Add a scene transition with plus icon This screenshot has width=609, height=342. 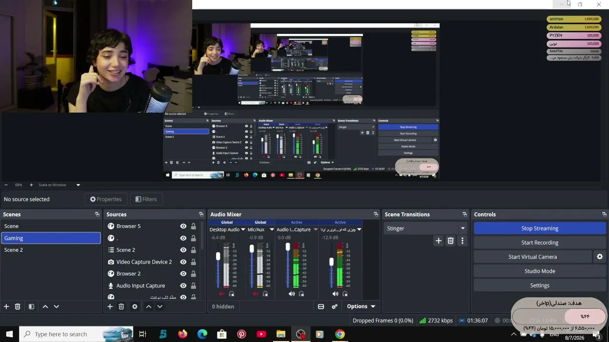(x=439, y=241)
